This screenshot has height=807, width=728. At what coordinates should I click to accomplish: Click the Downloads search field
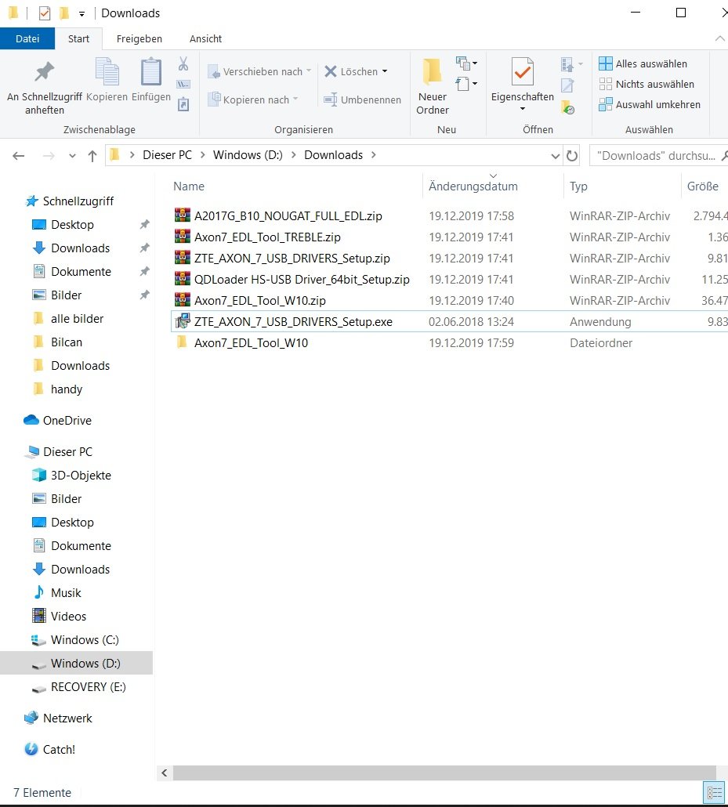point(657,155)
